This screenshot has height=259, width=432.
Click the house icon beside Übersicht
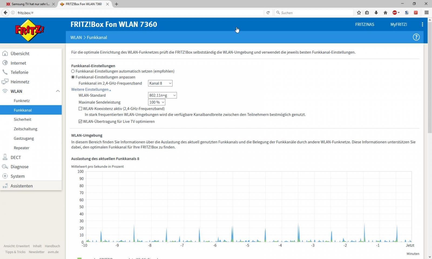click(x=5, y=53)
